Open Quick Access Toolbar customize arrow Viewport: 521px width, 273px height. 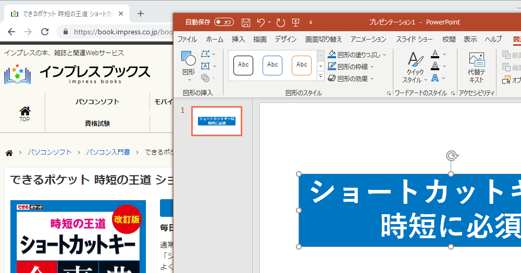click(x=311, y=22)
